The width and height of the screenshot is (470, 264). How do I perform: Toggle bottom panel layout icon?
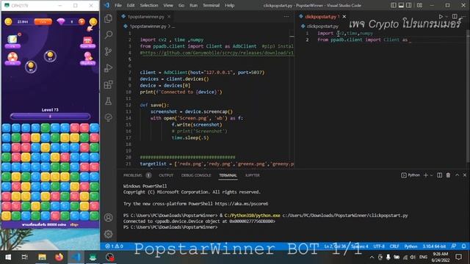coord(401,5)
